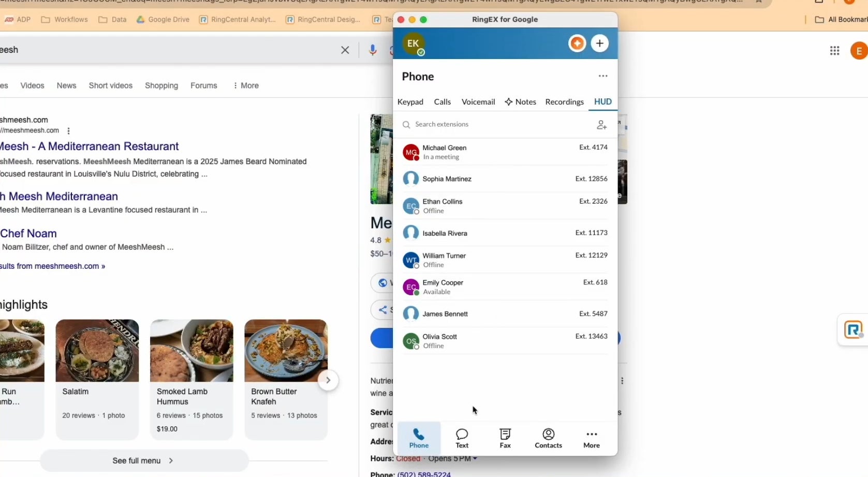The image size is (868, 477).
Task: Select the Phone icon in bottom navigation
Action: pos(419,438)
